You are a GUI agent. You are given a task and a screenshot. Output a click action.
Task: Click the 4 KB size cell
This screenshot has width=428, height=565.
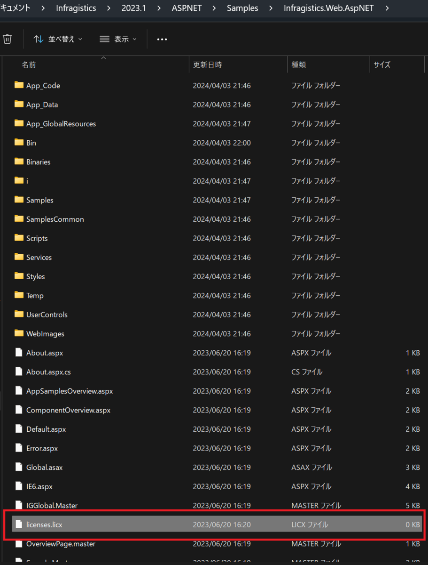point(413,486)
